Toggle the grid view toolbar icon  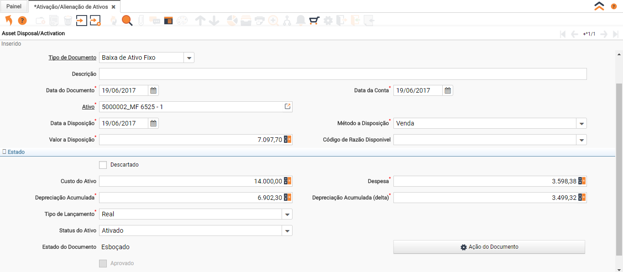pyautogui.click(x=168, y=21)
